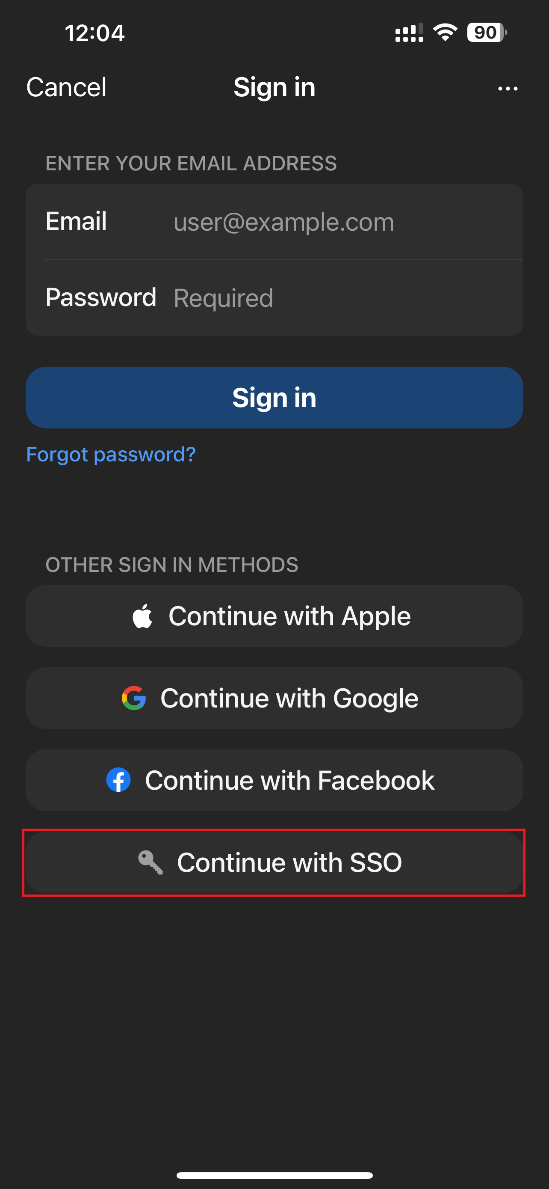Tap the Wi-Fi status icon
This screenshot has width=549, height=1189.
click(445, 33)
